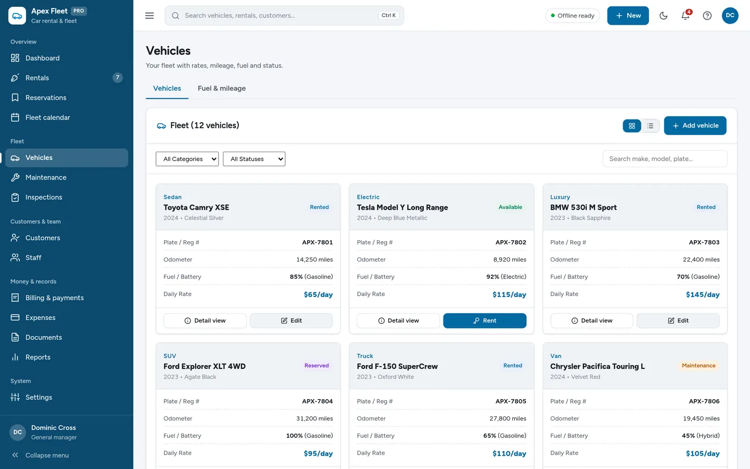This screenshot has height=469, width=750.
Task: Select grid view toggle
Action: point(632,125)
